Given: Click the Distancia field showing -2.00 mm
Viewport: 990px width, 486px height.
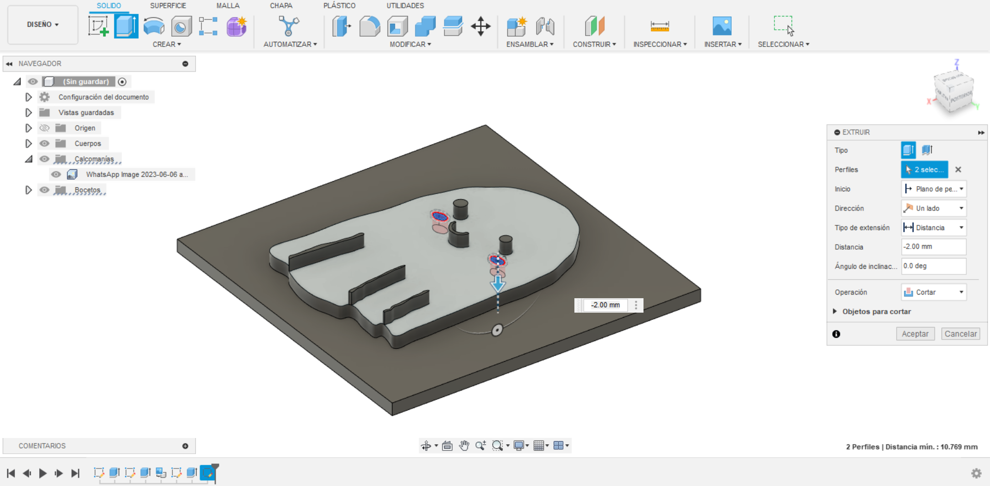Looking at the screenshot, I should pyautogui.click(x=933, y=247).
